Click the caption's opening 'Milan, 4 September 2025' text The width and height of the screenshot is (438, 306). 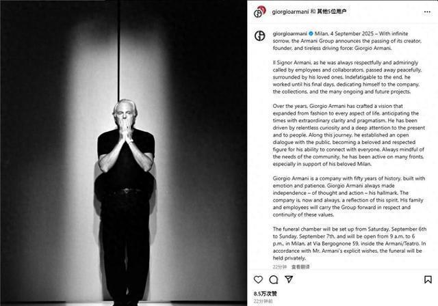[x=344, y=33]
